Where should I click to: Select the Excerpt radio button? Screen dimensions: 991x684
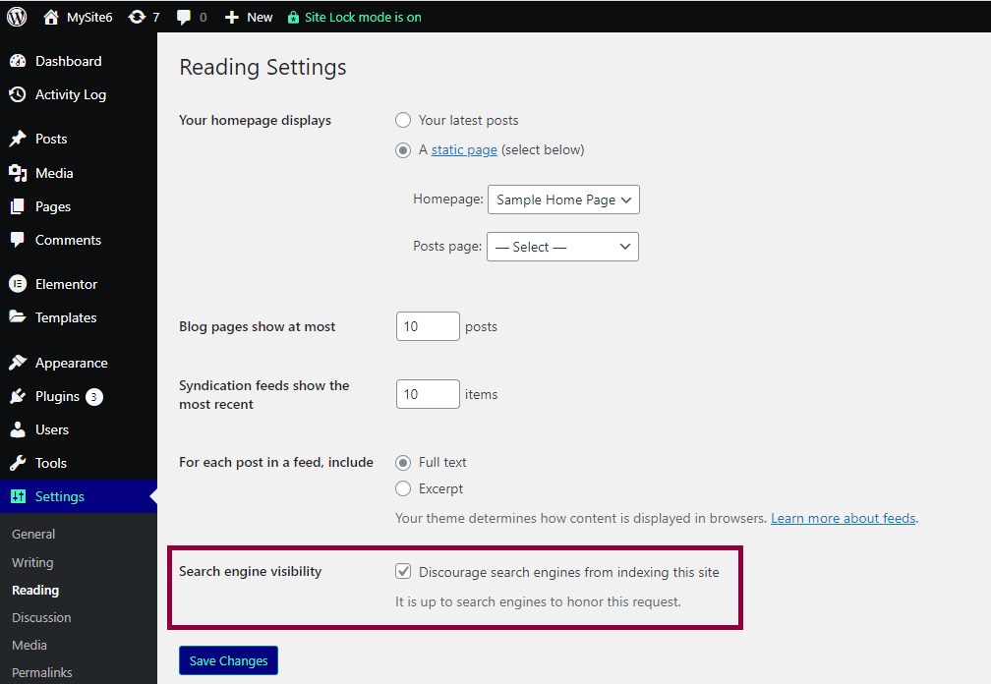point(403,488)
